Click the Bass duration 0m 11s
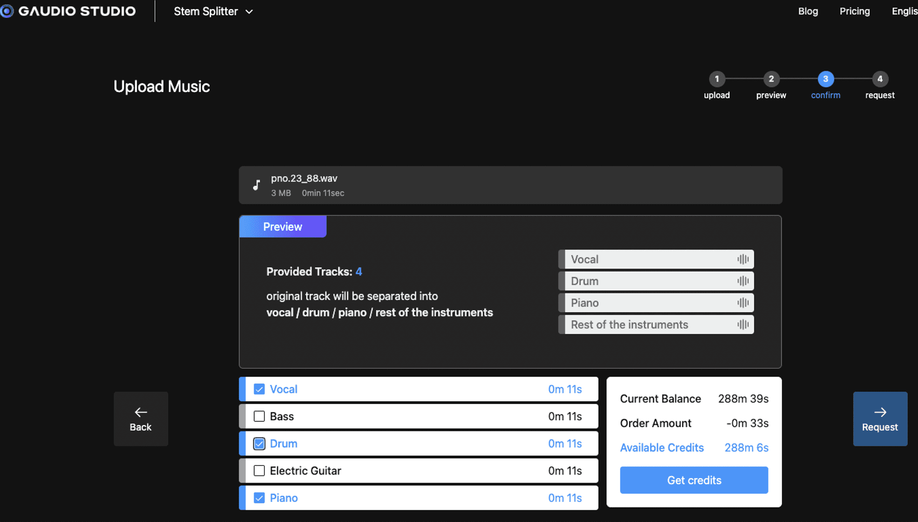Screen dimensions: 918x522 pos(565,416)
